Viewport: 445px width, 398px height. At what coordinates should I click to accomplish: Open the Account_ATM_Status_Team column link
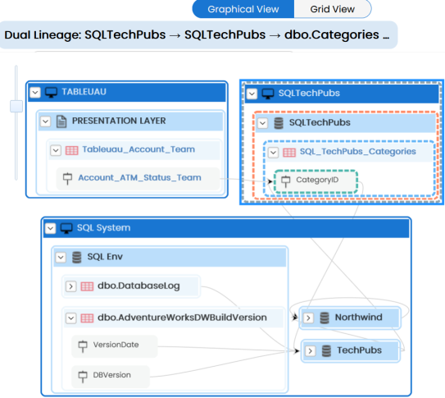point(139,178)
